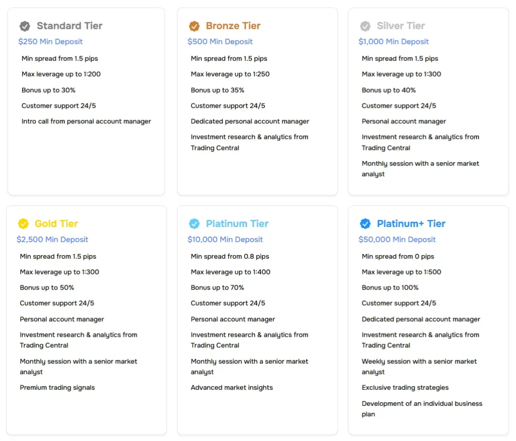Click the $2,500 Min Deposit label
This screenshot has height=441, width=516.
[52, 240]
